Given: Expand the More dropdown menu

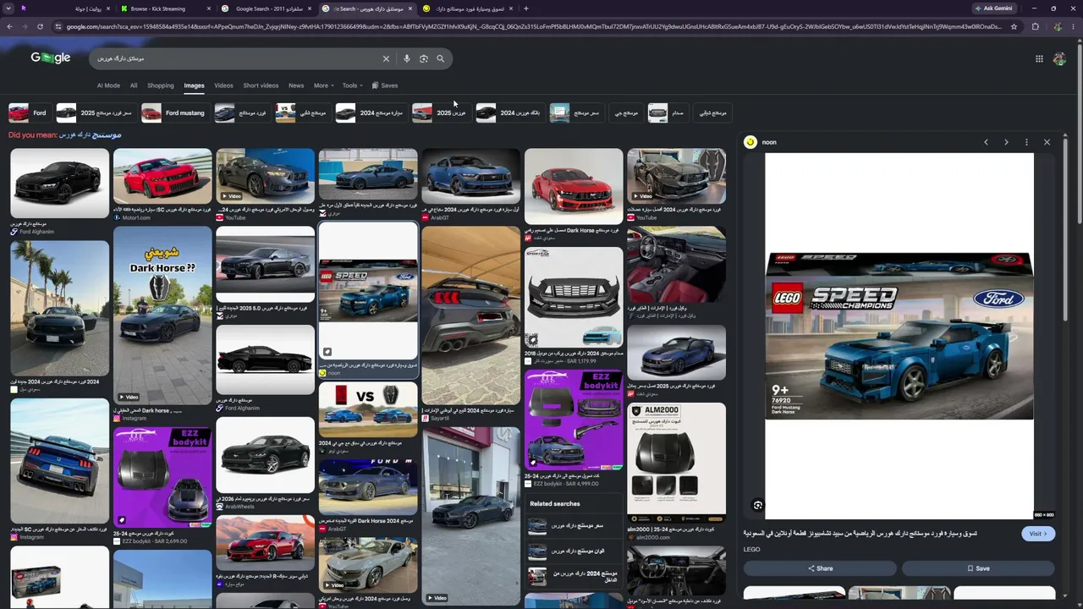Looking at the screenshot, I should point(323,85).
